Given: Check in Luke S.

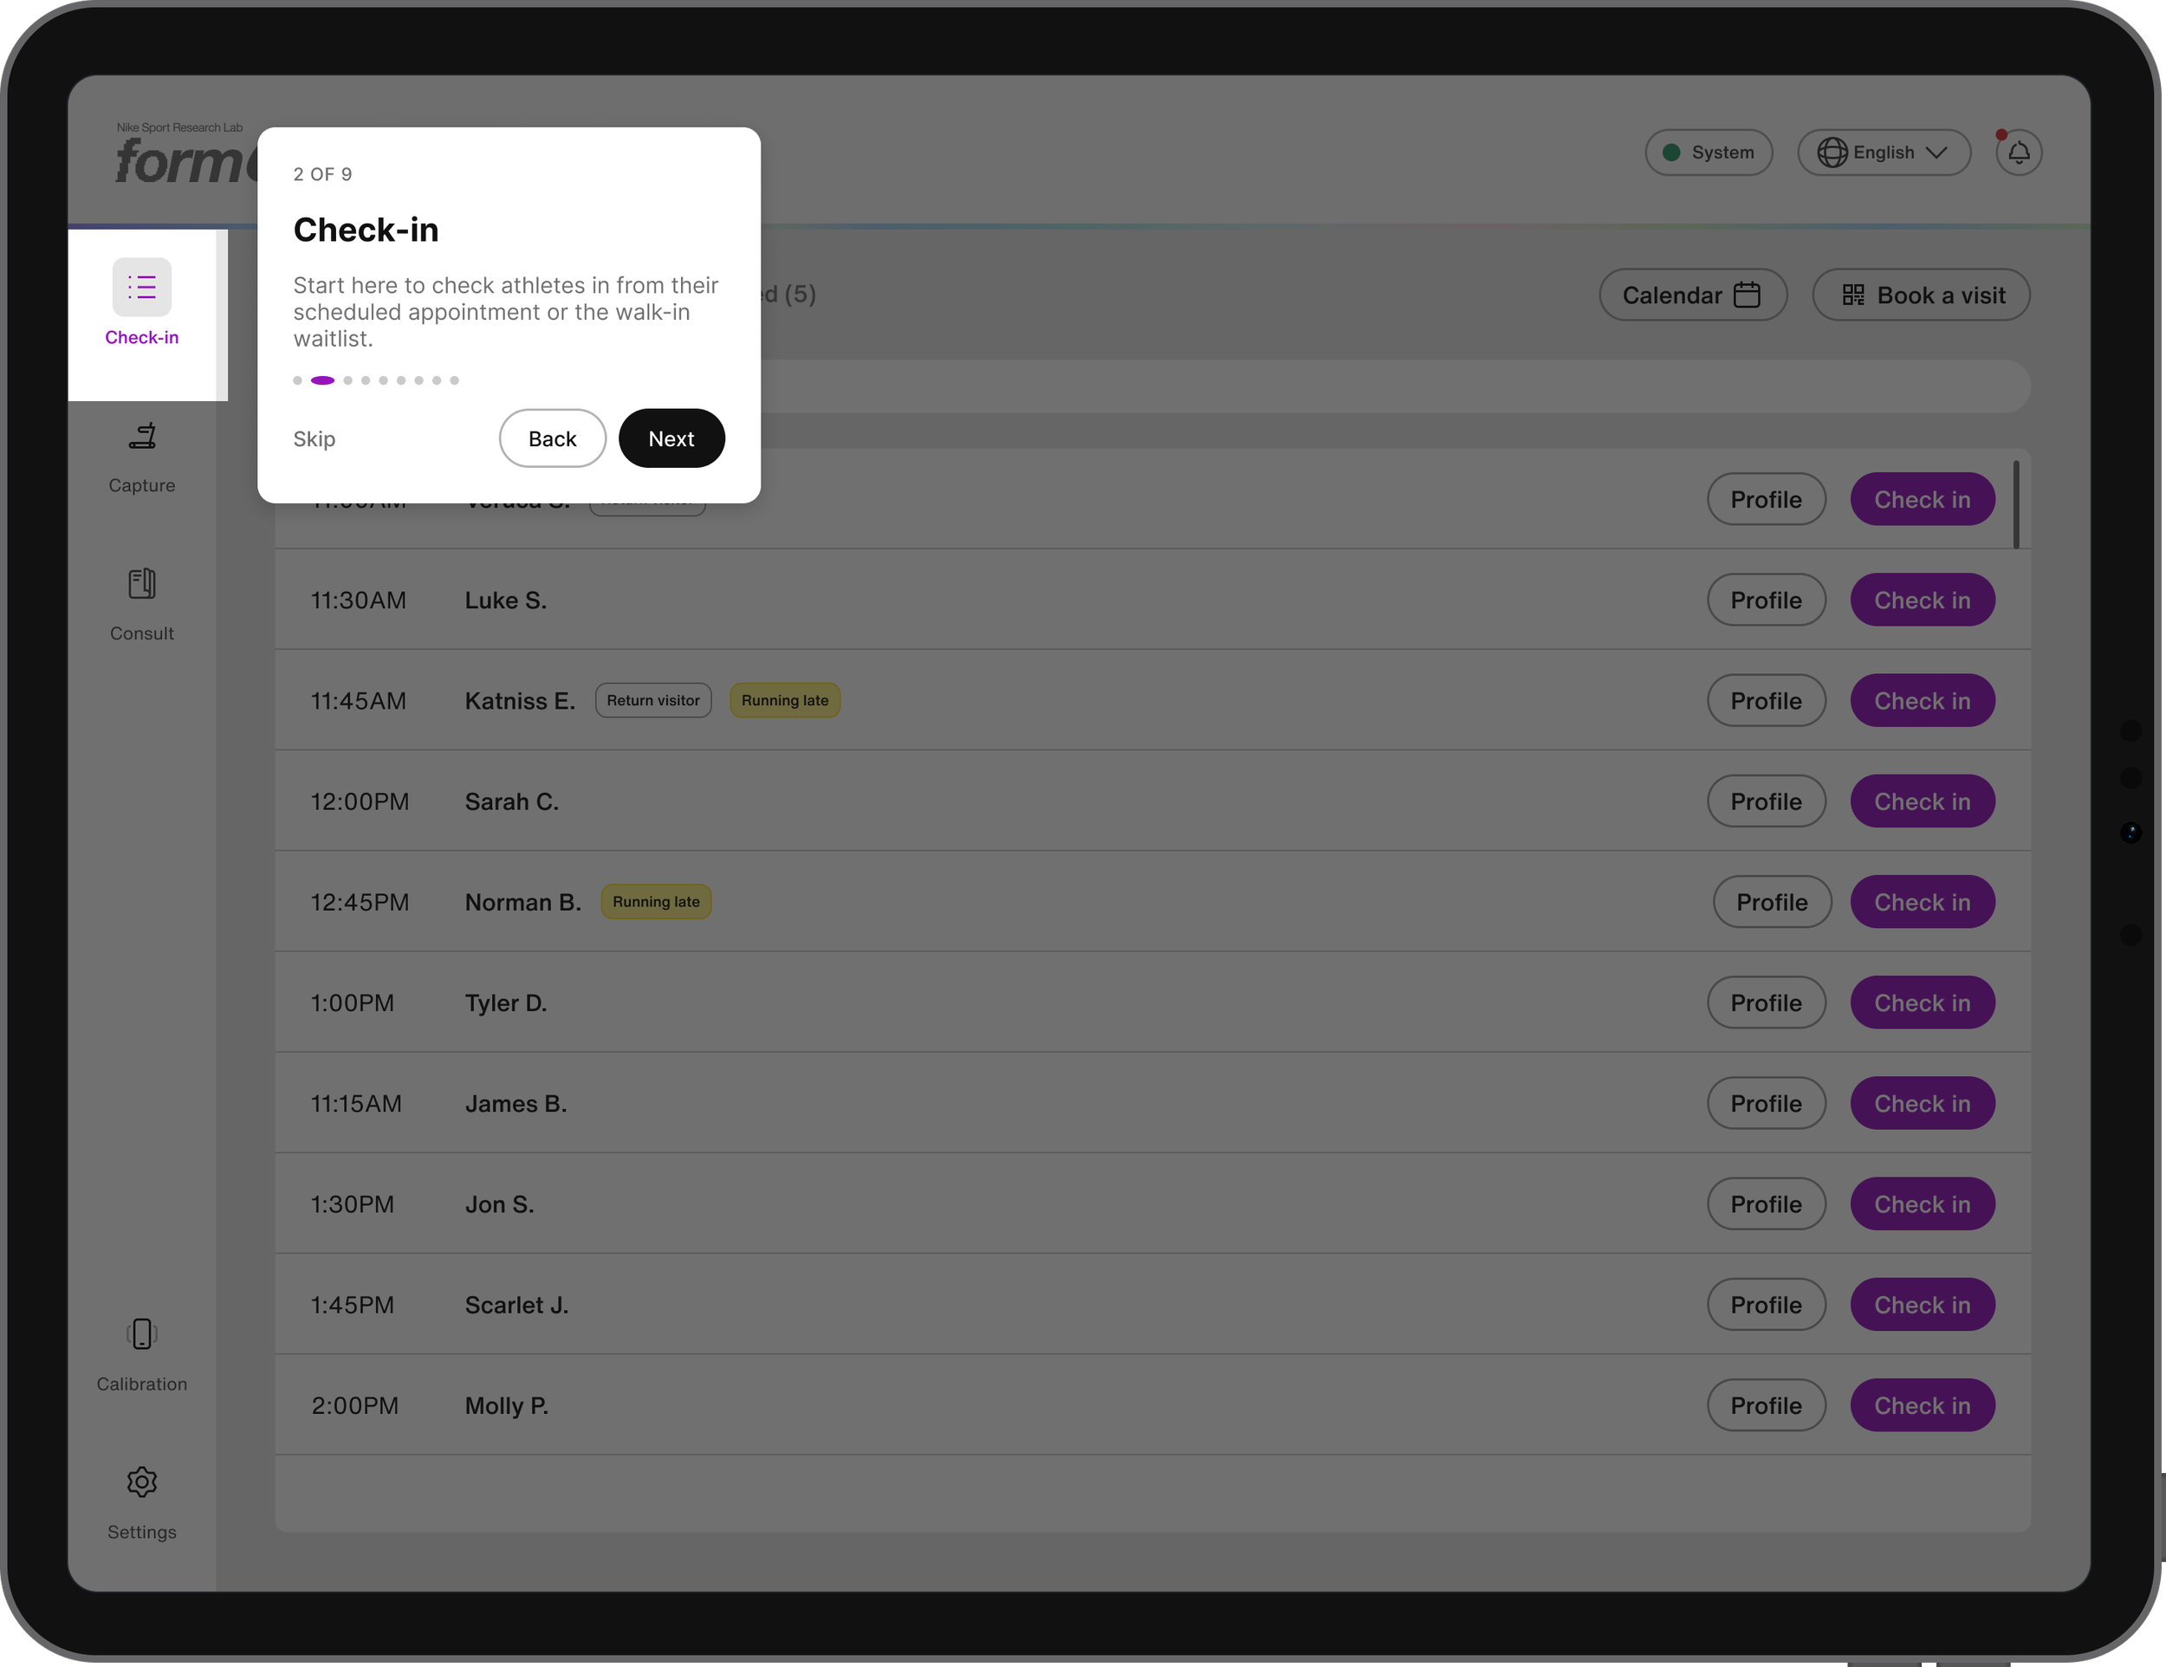Looking at the screenshot, I should (1922, 600).
